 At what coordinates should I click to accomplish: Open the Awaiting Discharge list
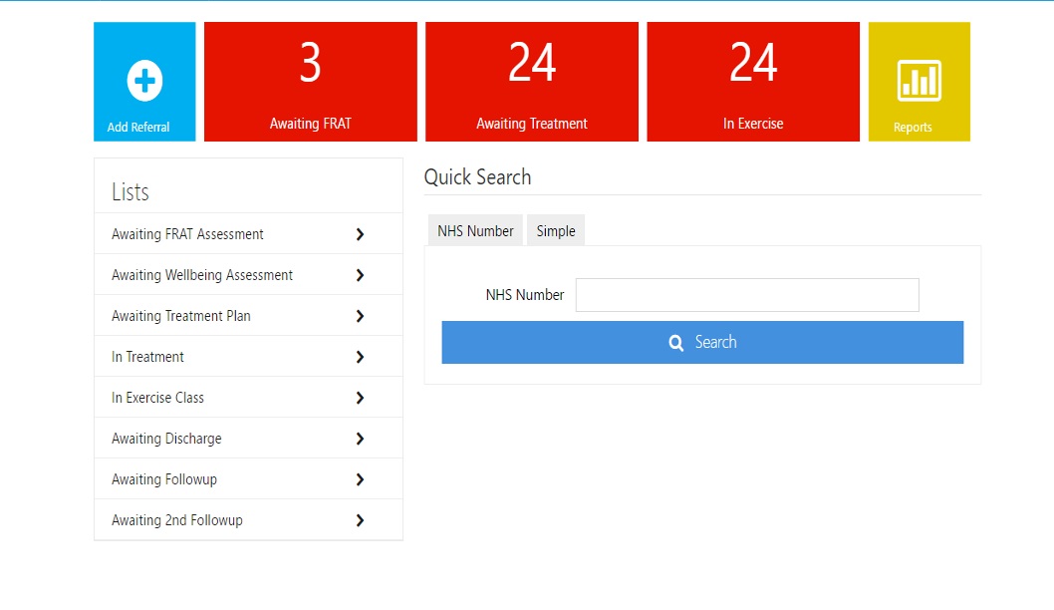(248, 439)
